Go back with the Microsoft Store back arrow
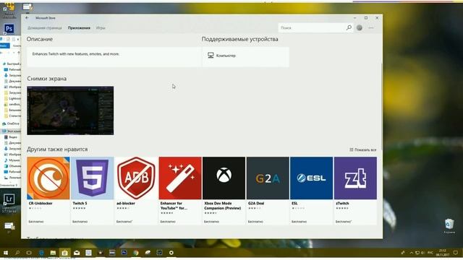Image resolution: width=463 pixels, height=260 pixels. [x=27, y=18]
